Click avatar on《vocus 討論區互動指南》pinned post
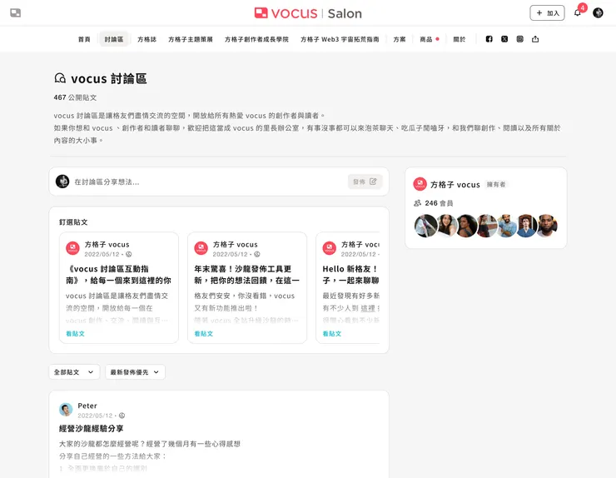The image size is (616, 478). point(72,248)
